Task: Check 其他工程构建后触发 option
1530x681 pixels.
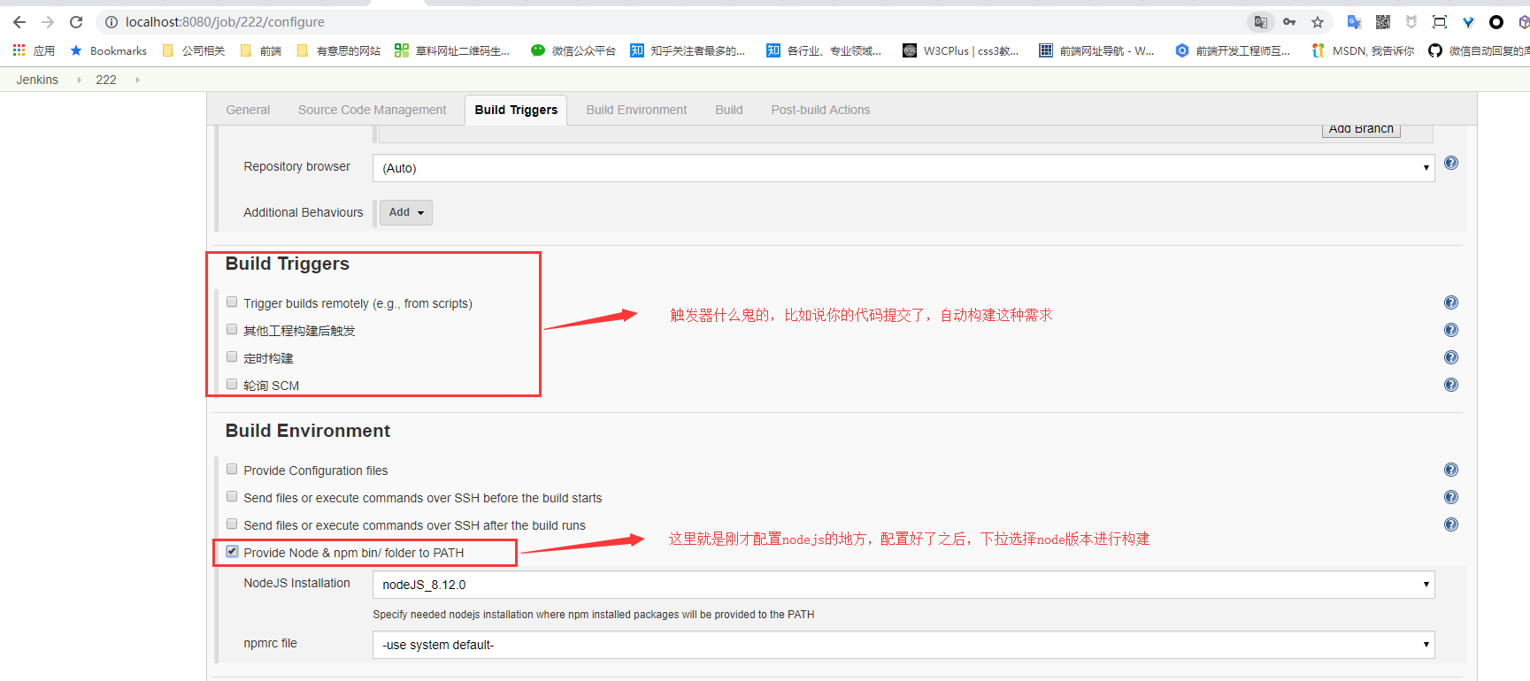Action: coord(232,329)
